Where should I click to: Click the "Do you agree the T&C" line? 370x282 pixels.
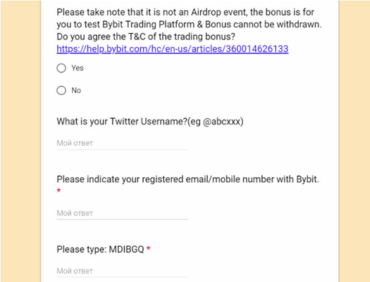[146, 37]
